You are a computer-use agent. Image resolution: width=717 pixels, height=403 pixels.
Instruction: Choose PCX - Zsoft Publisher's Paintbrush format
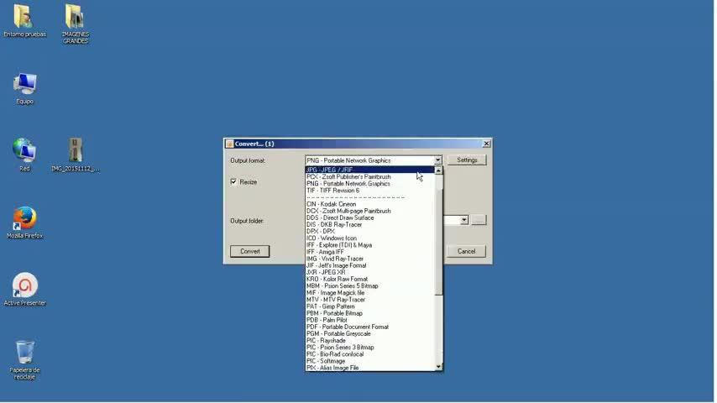point(370,176)
